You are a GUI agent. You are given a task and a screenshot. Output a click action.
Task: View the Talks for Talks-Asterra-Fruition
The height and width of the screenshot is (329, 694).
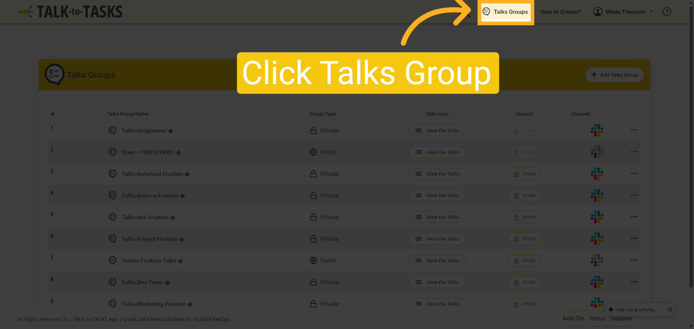click(437, 195)
